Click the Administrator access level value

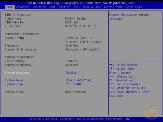click(76, 92)
